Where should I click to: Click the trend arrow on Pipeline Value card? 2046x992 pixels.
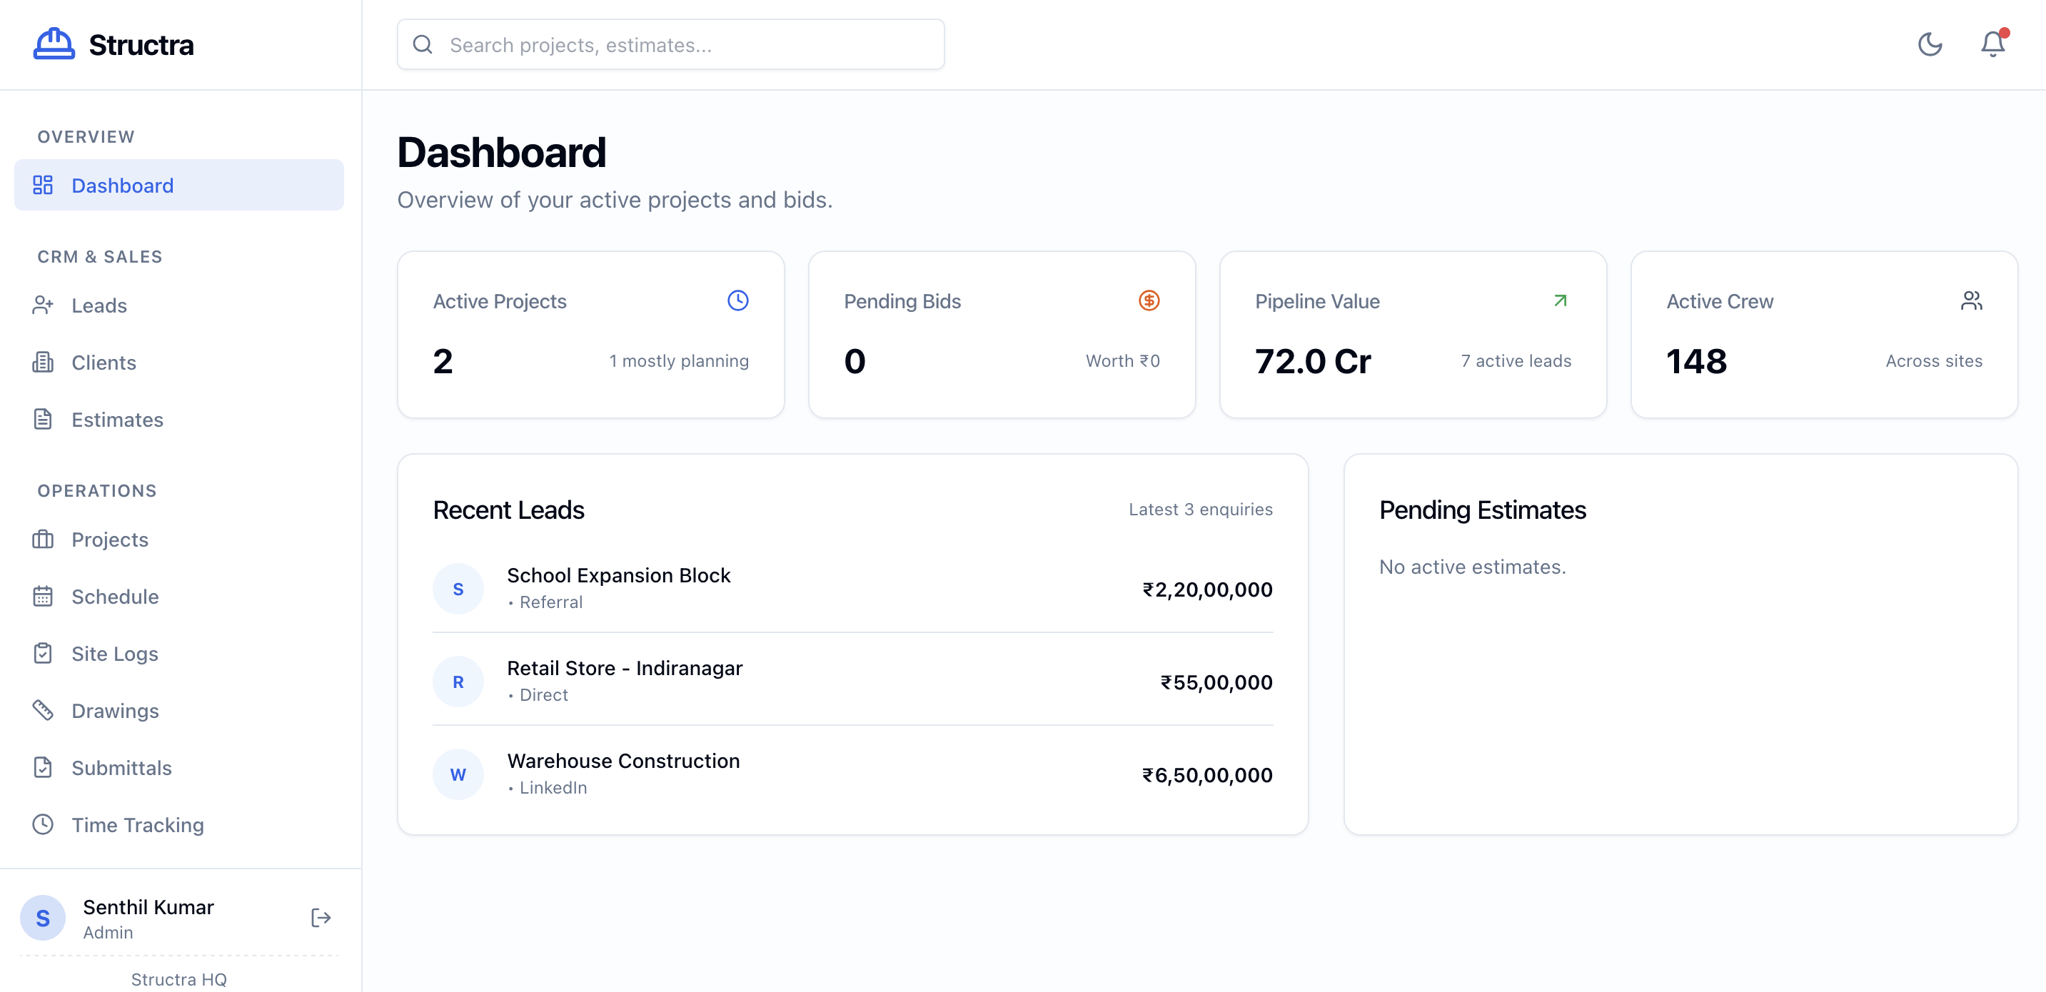[1560, 300]
